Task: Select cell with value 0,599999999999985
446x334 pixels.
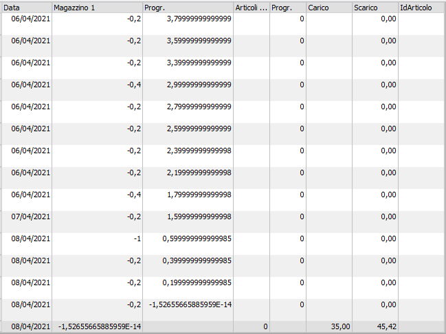Action: pyautogui.click(x=188, y=244)
